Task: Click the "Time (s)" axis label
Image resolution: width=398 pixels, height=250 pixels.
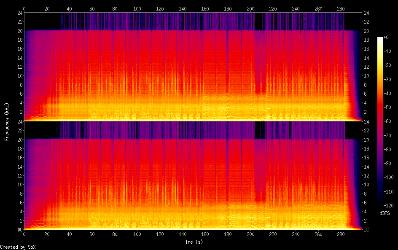Action: (x=193, y=242)
